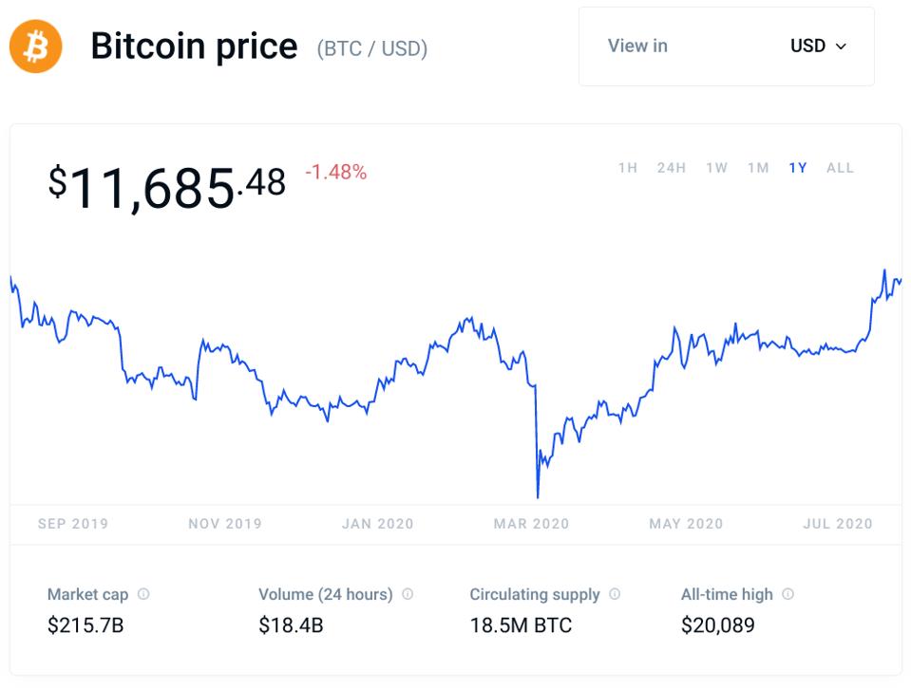Image resolution: width=911 pixels, height=688 pixels.
Task: Click the $11,685.48 current price value
Action: (x=166, y=184)
